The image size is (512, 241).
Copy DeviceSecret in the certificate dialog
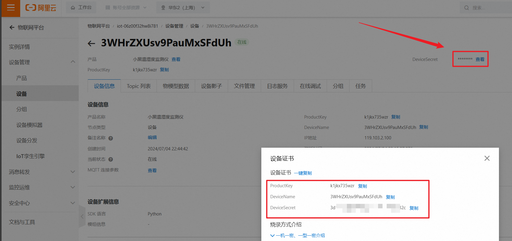point(414,208)
